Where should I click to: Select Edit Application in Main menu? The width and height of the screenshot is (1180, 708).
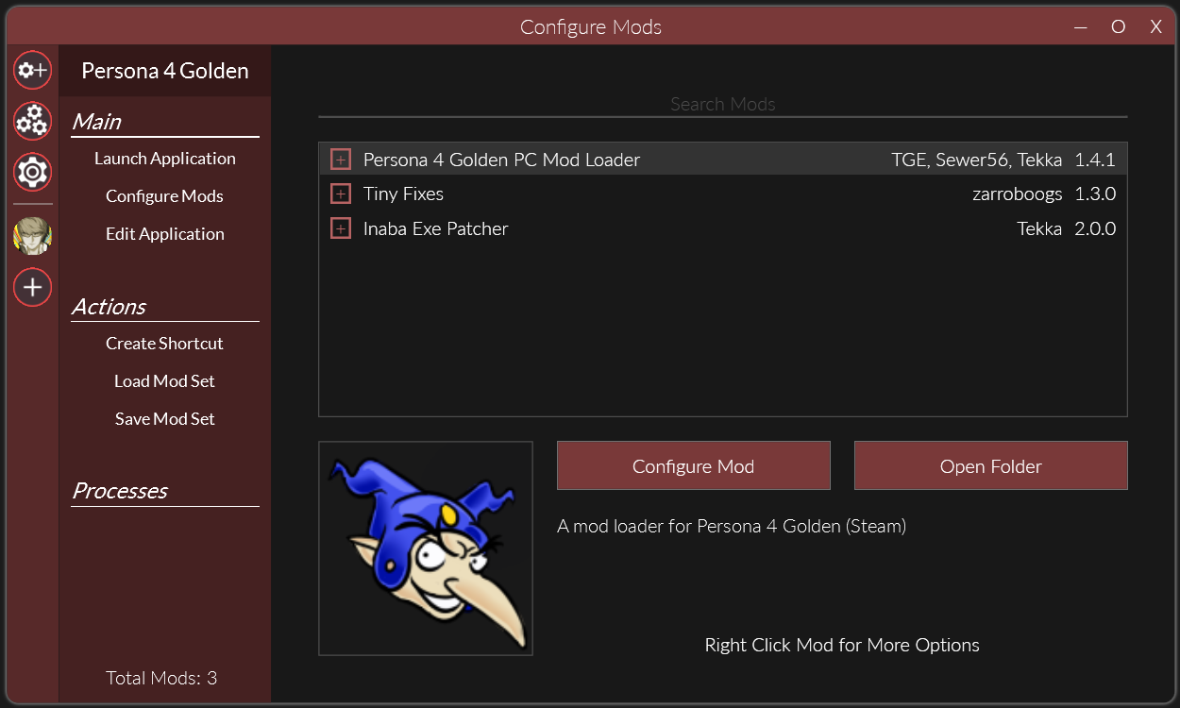[165, 234]
